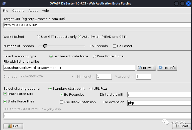This screenshot has width=192, height=130.
Task: Click the Max Length field
Action: [143, 77]
